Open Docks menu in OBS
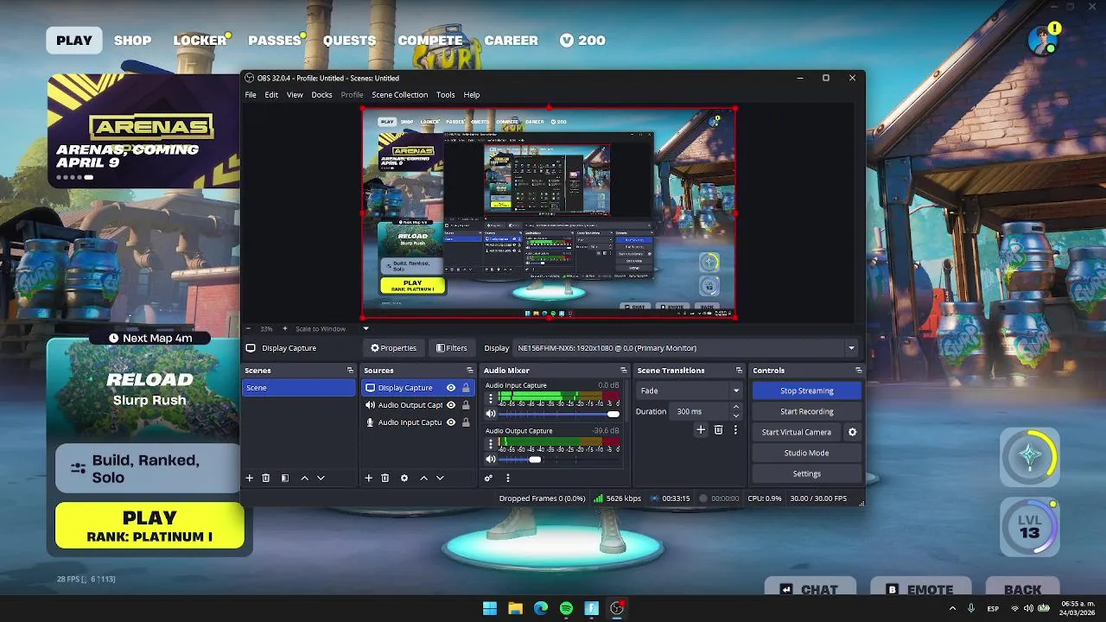 click(321, 95)
